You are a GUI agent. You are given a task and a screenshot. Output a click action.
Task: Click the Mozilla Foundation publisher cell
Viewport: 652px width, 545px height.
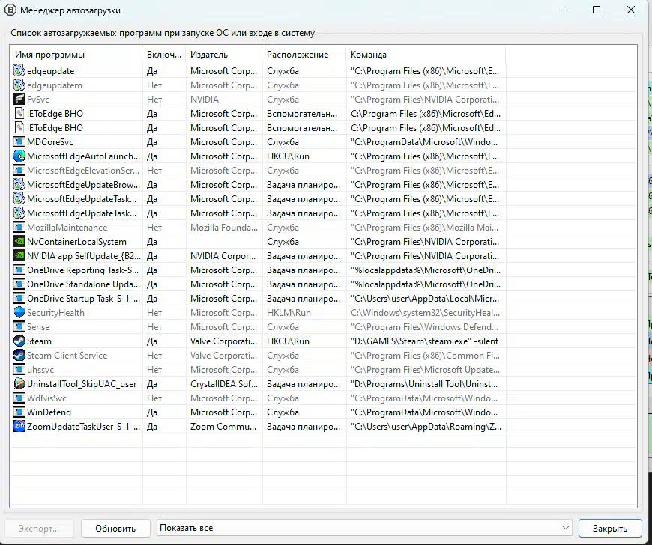point(224,228)
